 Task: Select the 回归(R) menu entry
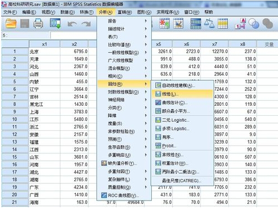[x=124, y=84]
